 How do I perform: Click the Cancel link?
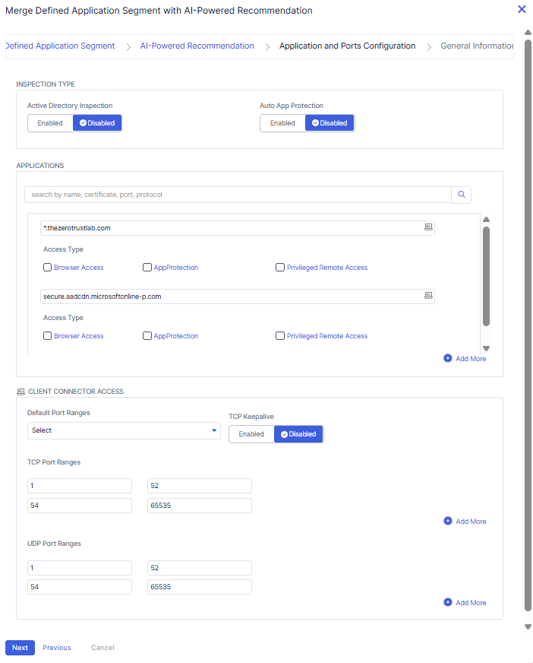(102, 648)
